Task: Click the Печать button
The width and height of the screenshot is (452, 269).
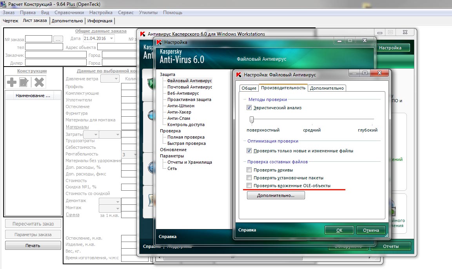Action: tap(33, 246)
